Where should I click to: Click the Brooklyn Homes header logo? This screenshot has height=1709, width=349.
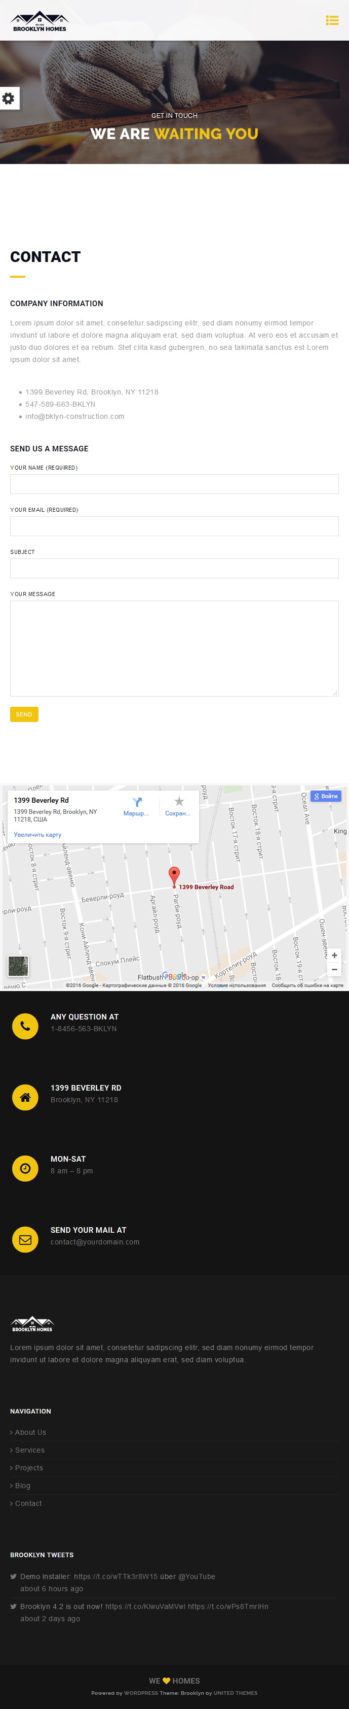click(40, 21)
